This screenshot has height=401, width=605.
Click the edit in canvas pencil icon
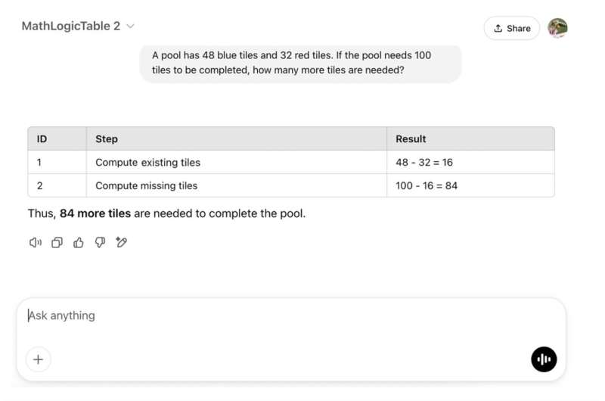click(121, 243)
